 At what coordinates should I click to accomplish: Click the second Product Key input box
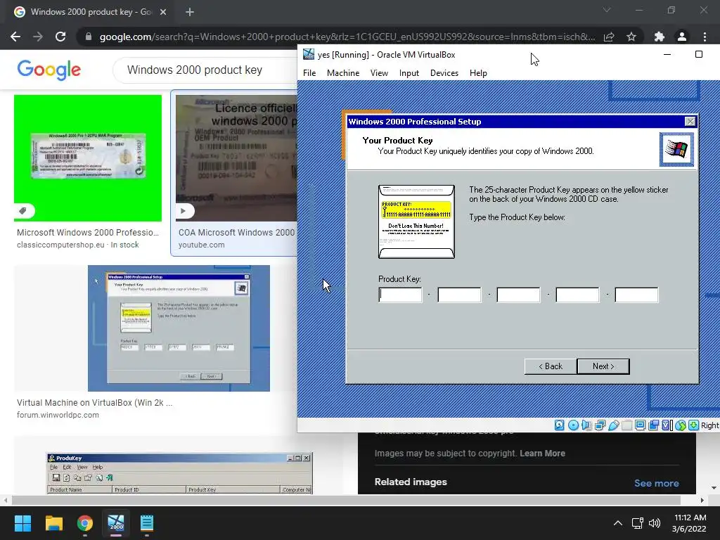point(459,295)
